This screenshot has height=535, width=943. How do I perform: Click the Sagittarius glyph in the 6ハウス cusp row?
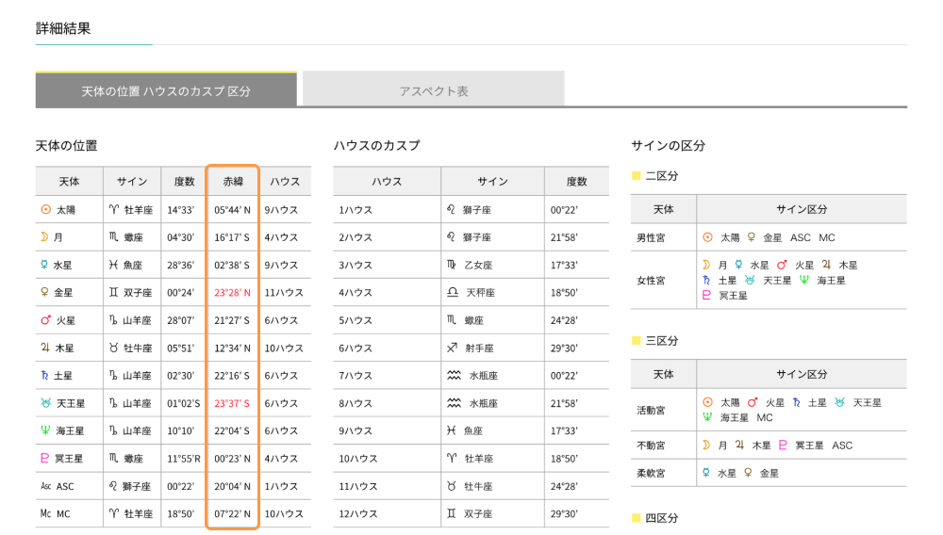point(453,348)
